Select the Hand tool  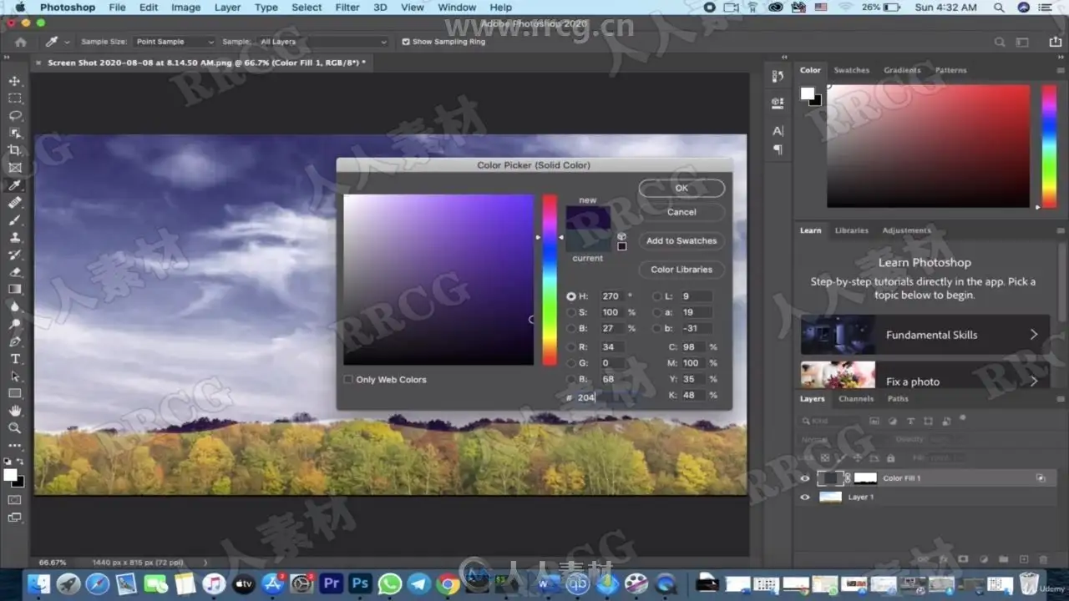(x=15, y=411)
